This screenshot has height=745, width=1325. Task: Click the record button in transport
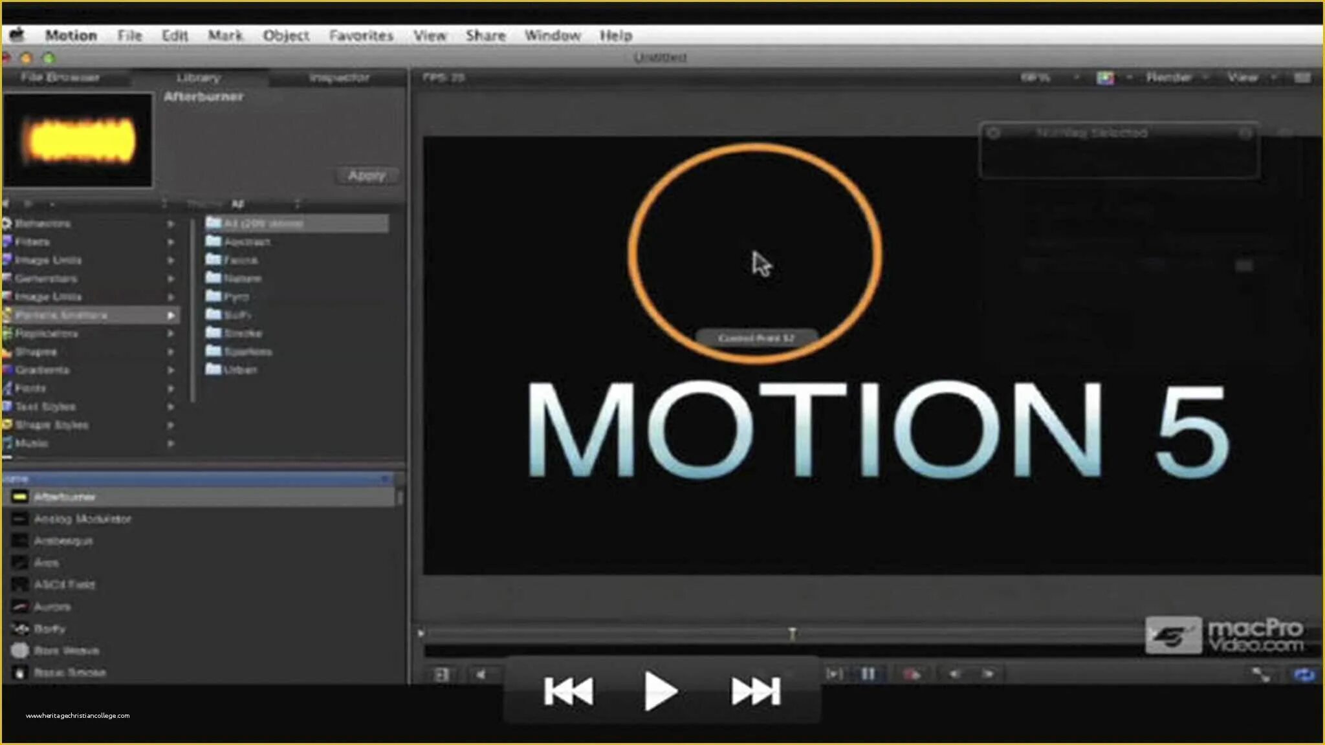[912, 675]
